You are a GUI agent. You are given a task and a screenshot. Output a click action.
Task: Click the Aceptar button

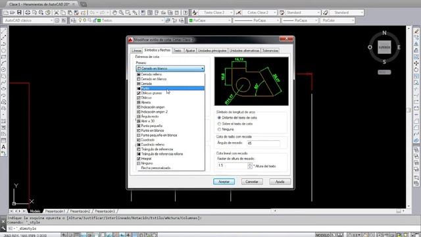(x=224, y=182)
